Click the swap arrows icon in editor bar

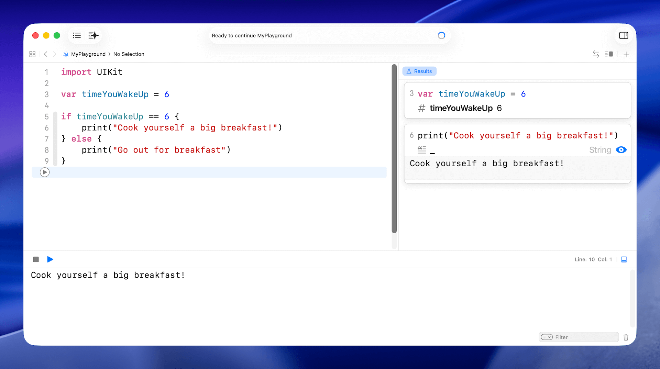596,54
